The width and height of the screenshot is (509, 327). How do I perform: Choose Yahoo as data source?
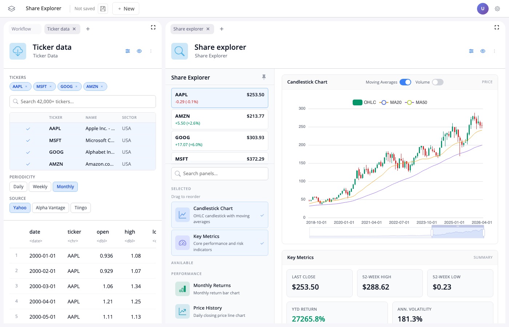click(x=20, y=208)
